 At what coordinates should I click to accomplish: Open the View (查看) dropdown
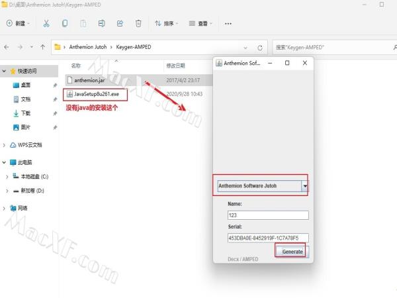click(200, 24)
